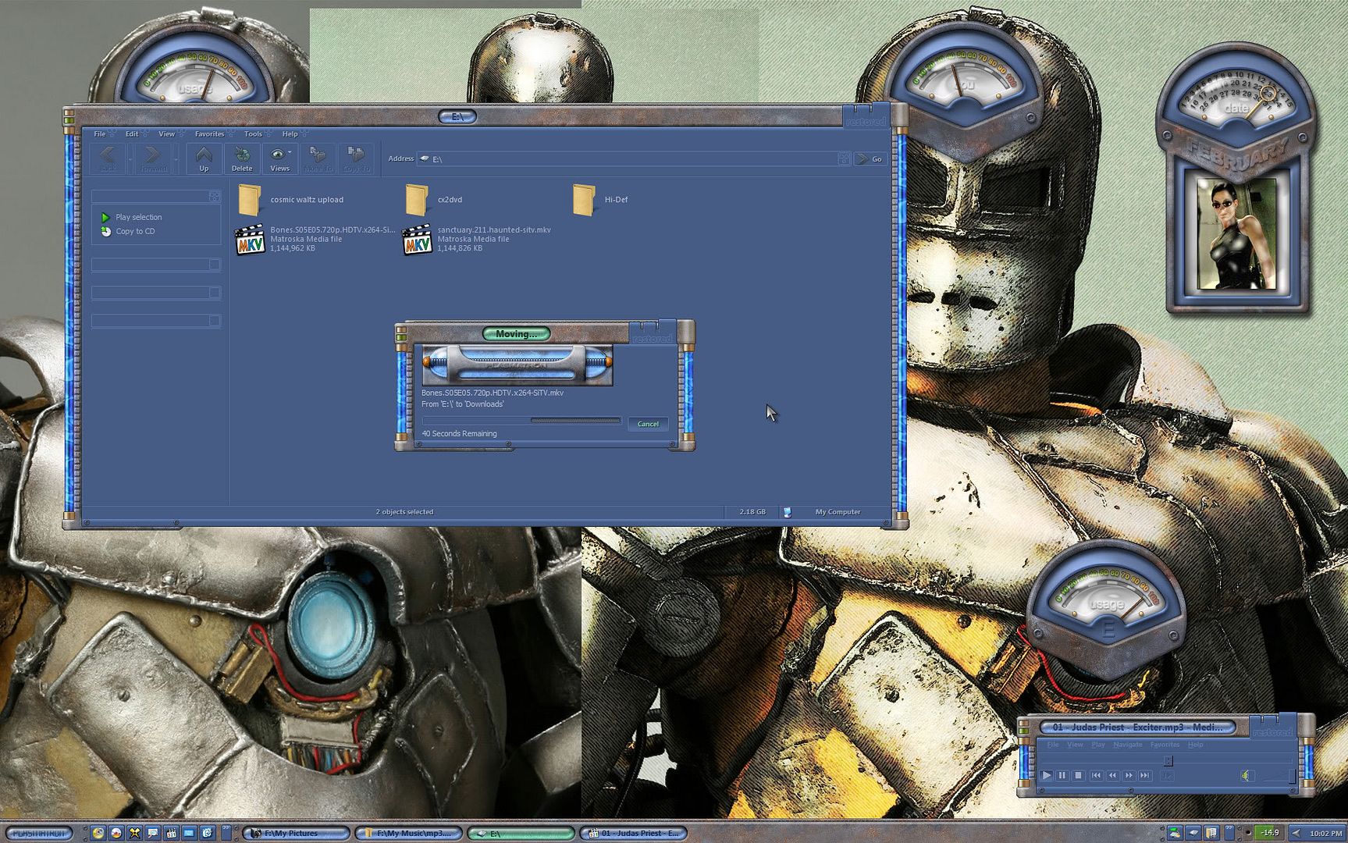Click the Delete toolbar icon
This screenshot has height=843, width=1348.
tap(242, 158)
